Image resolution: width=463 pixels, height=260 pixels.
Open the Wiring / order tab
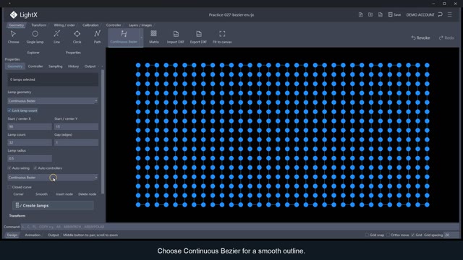(64, 25)
